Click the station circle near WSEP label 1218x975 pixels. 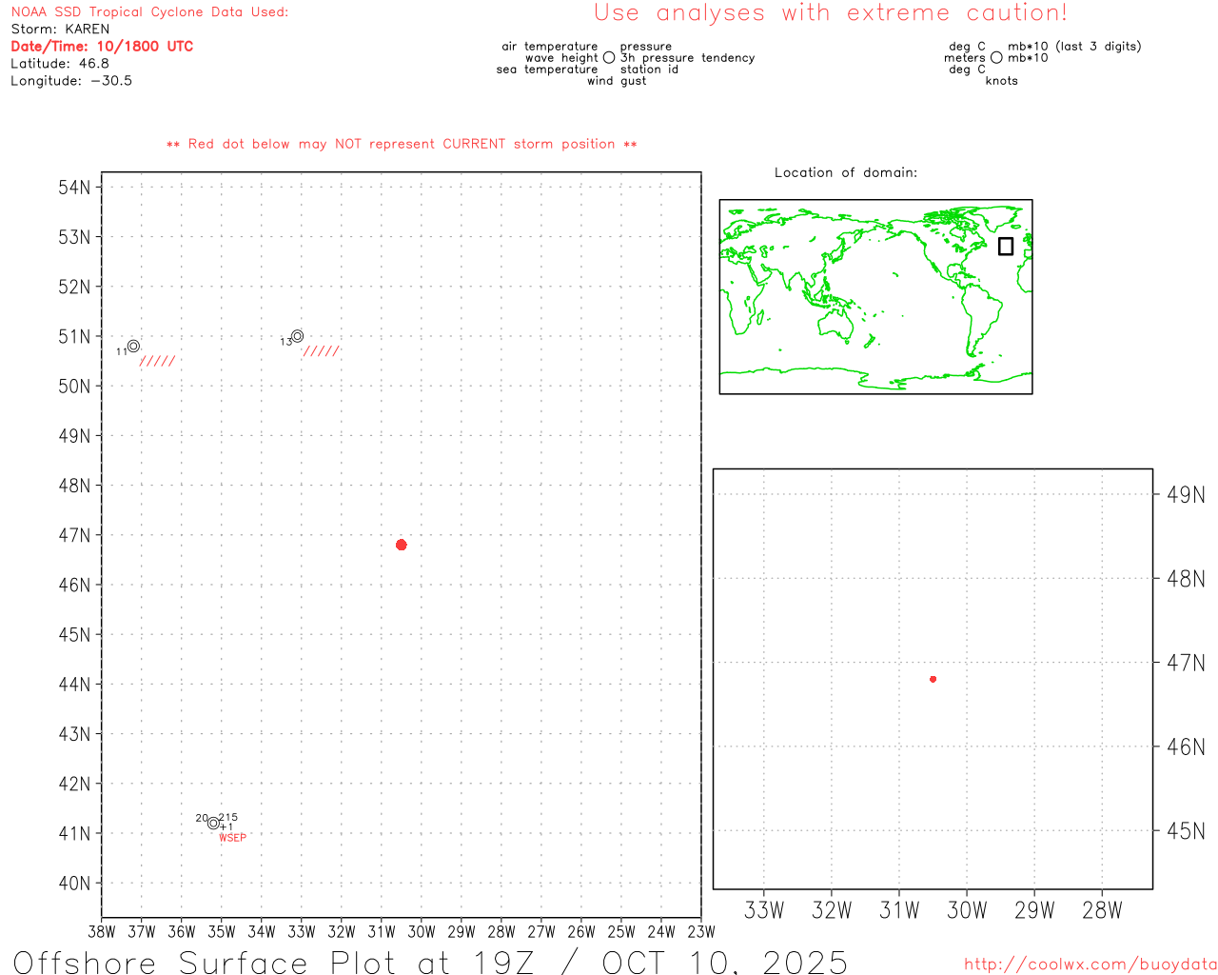(x=213, y=824)
